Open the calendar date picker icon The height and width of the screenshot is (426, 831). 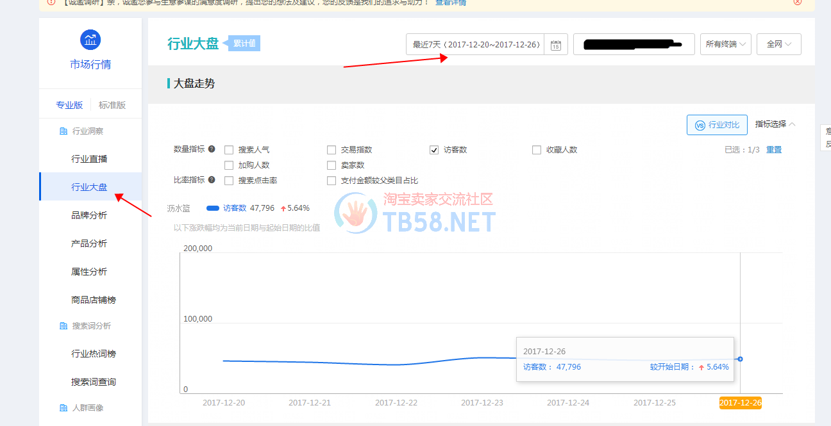[556, 45]
